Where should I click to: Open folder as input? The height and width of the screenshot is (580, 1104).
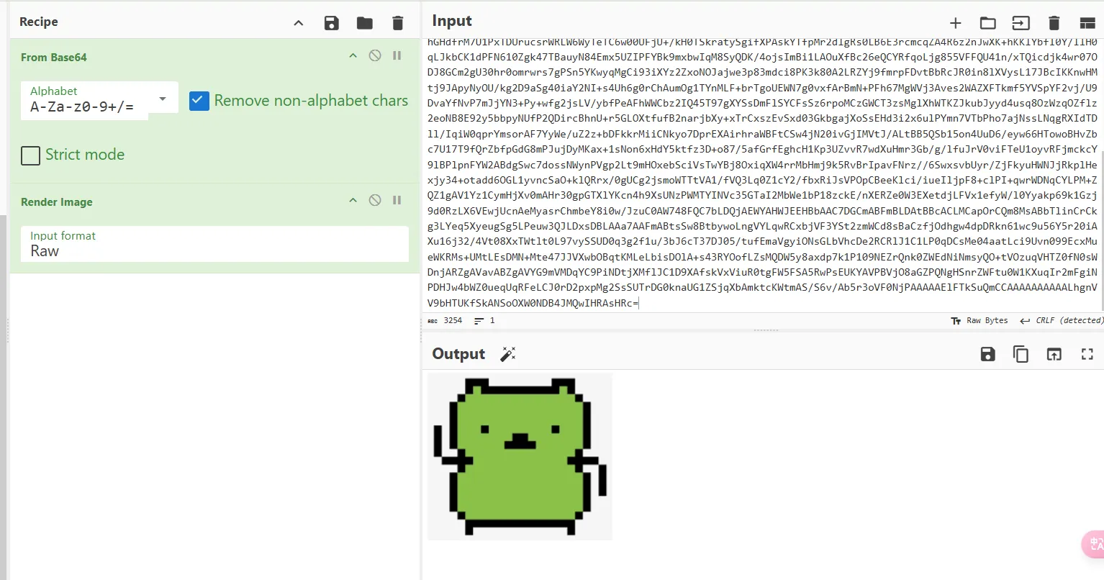click(x=988, y=23)
